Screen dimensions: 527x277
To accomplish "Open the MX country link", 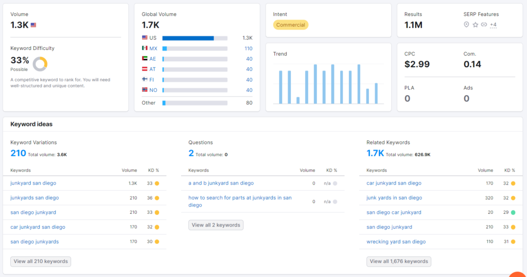I will click(x=153, y=48).
